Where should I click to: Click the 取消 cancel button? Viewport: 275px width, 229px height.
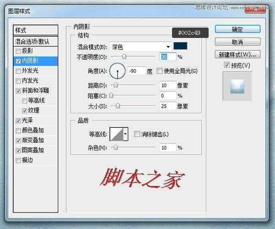tap(237, 42)
